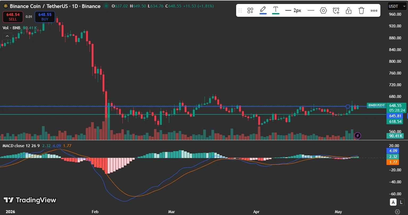Viewport: 408px width, 215px height.
Task: Click the May label on time axis
Action: pyautogui.click(x=338, y=212)
